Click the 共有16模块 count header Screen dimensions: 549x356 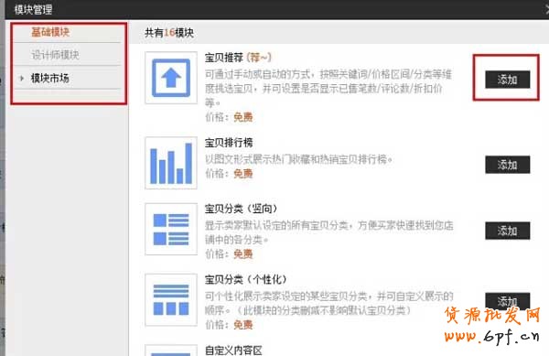tap(169, 33)
